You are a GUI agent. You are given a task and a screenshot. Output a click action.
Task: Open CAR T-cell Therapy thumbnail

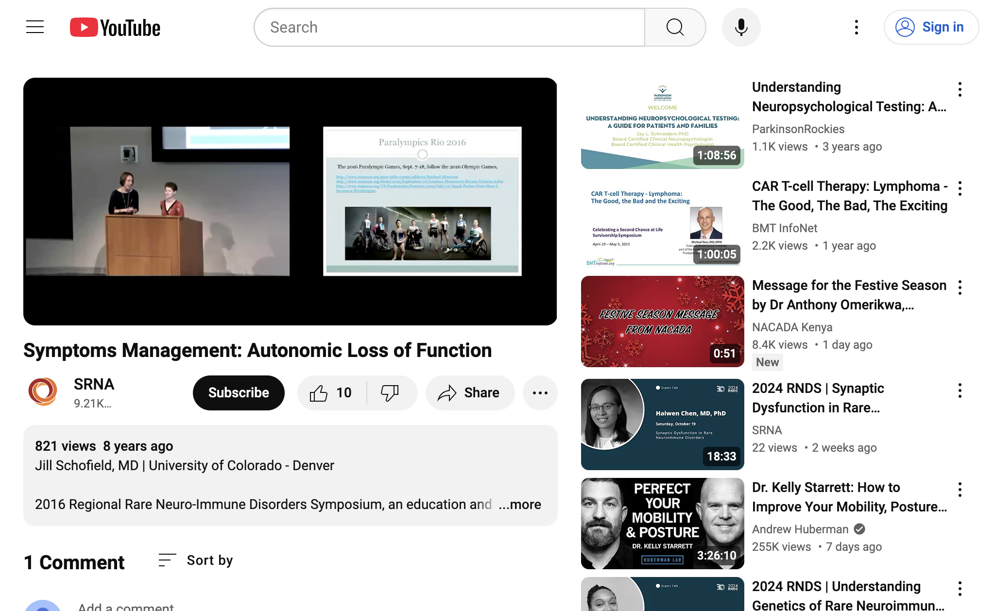[662, 222]
